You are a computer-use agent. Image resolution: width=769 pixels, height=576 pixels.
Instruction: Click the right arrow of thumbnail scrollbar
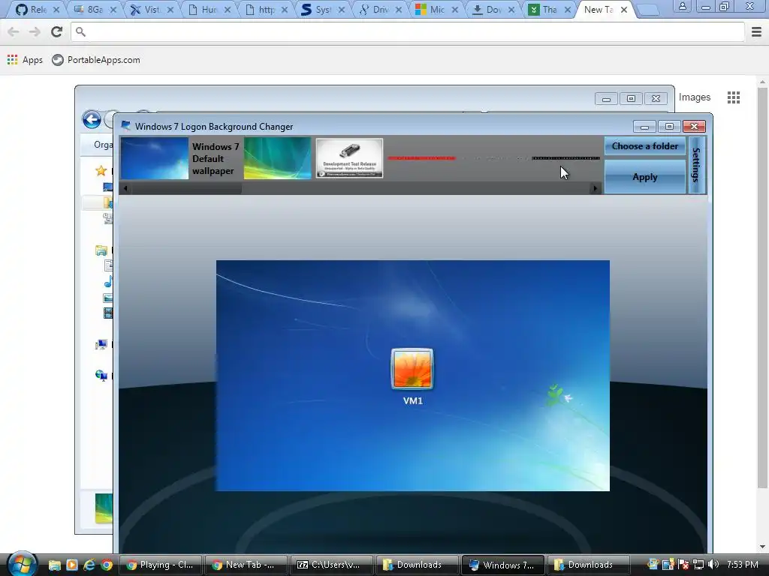(x=596, y=188)
